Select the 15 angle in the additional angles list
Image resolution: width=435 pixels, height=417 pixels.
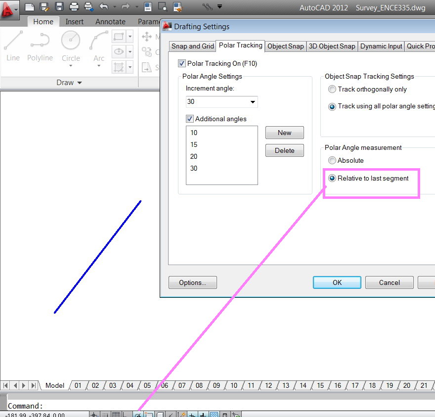[x=194, y=144]
